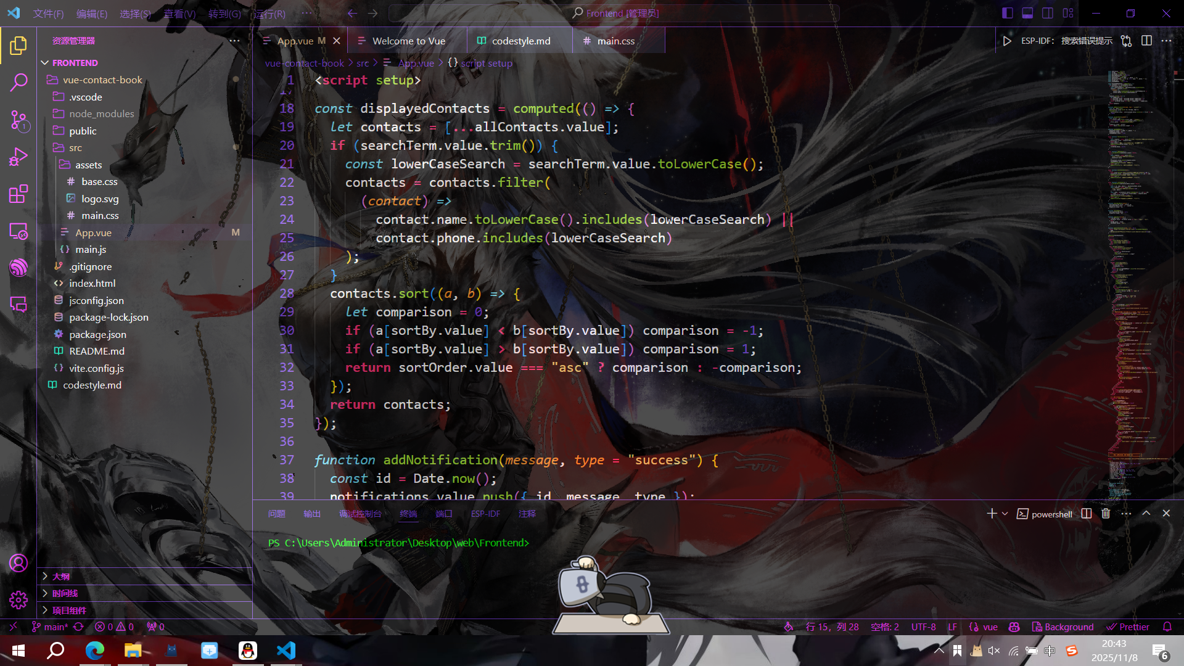The height and width of the screenshot is (666, 1184).
Task: Open the terminal profile dropdown arrow
Action: coord(1006,513)
